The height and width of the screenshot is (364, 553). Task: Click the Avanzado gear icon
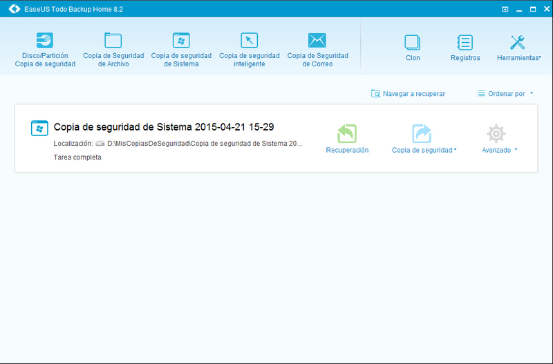coord(496,133)
